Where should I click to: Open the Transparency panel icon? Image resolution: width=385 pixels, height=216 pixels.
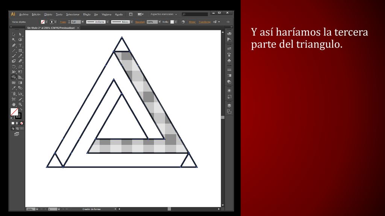pos(229,82)
